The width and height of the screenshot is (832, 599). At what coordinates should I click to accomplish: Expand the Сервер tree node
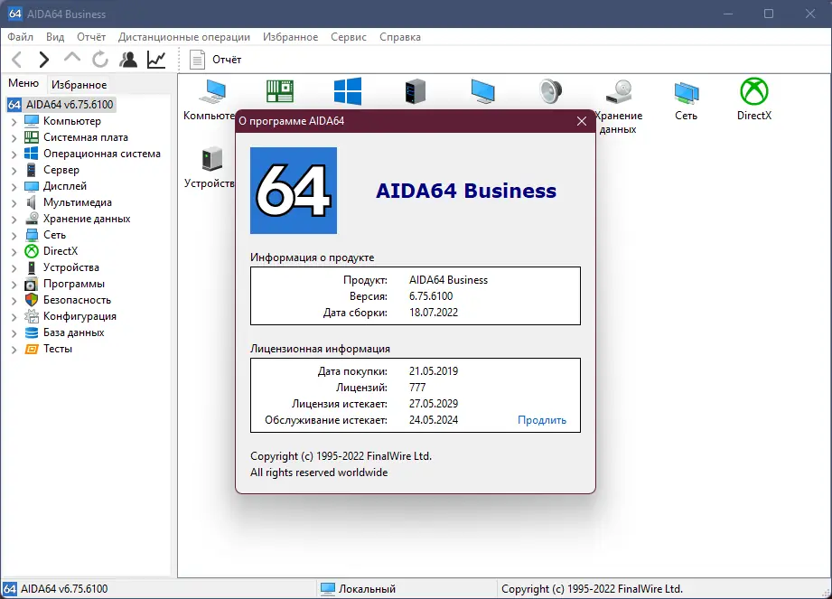point(12,169)
